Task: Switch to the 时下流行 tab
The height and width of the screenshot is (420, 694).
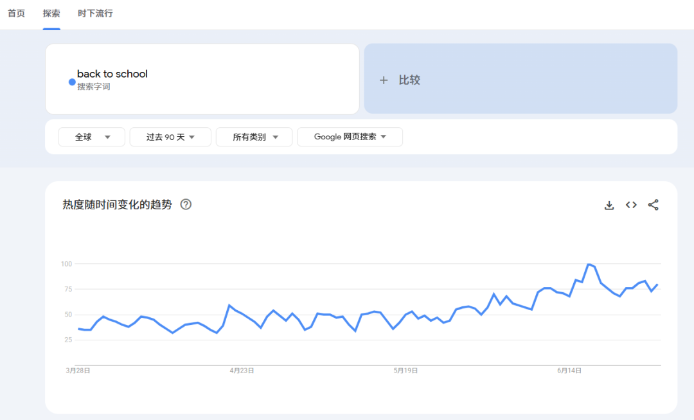Action: (x=95, y=13)
